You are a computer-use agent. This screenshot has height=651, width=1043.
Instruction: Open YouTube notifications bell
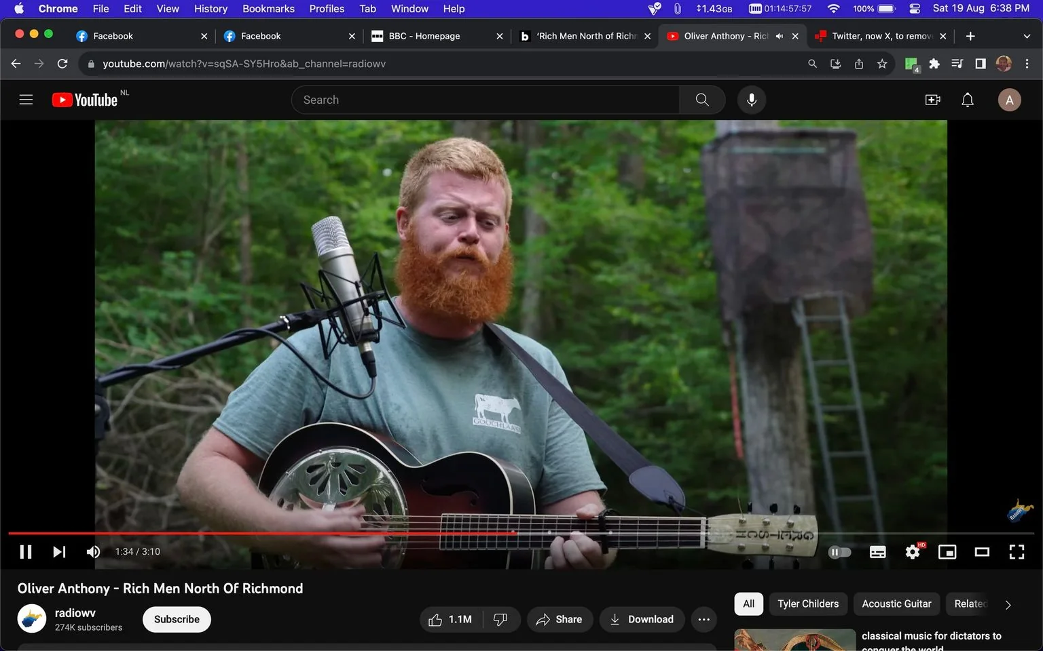coord(968,100)
